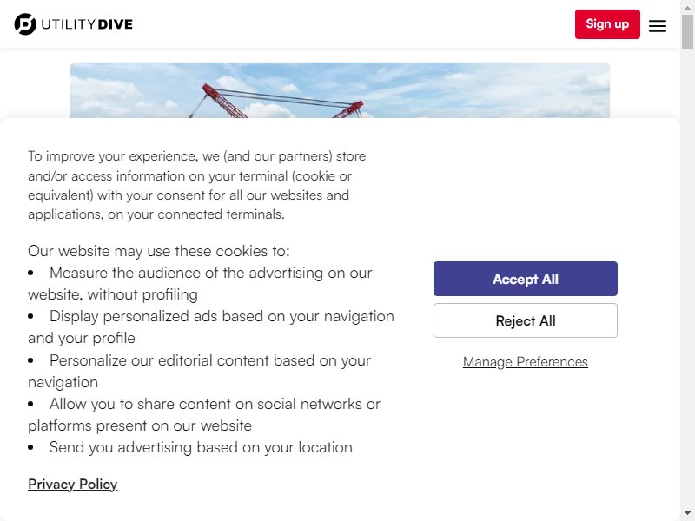The width and height of the screenshot is (695, 521).
Task: Click the "Personalize our editorial content" bullet
Action: 200,372
